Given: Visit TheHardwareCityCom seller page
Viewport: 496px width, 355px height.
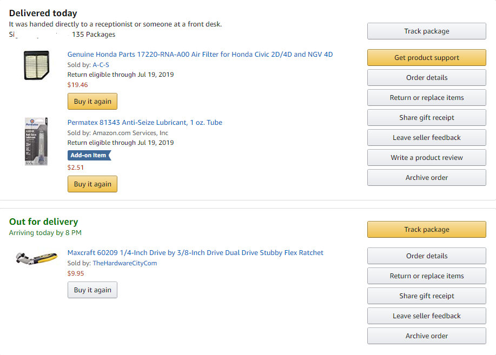Looking at the screenshot, I should pyautogui.click(x=124, y=263).
